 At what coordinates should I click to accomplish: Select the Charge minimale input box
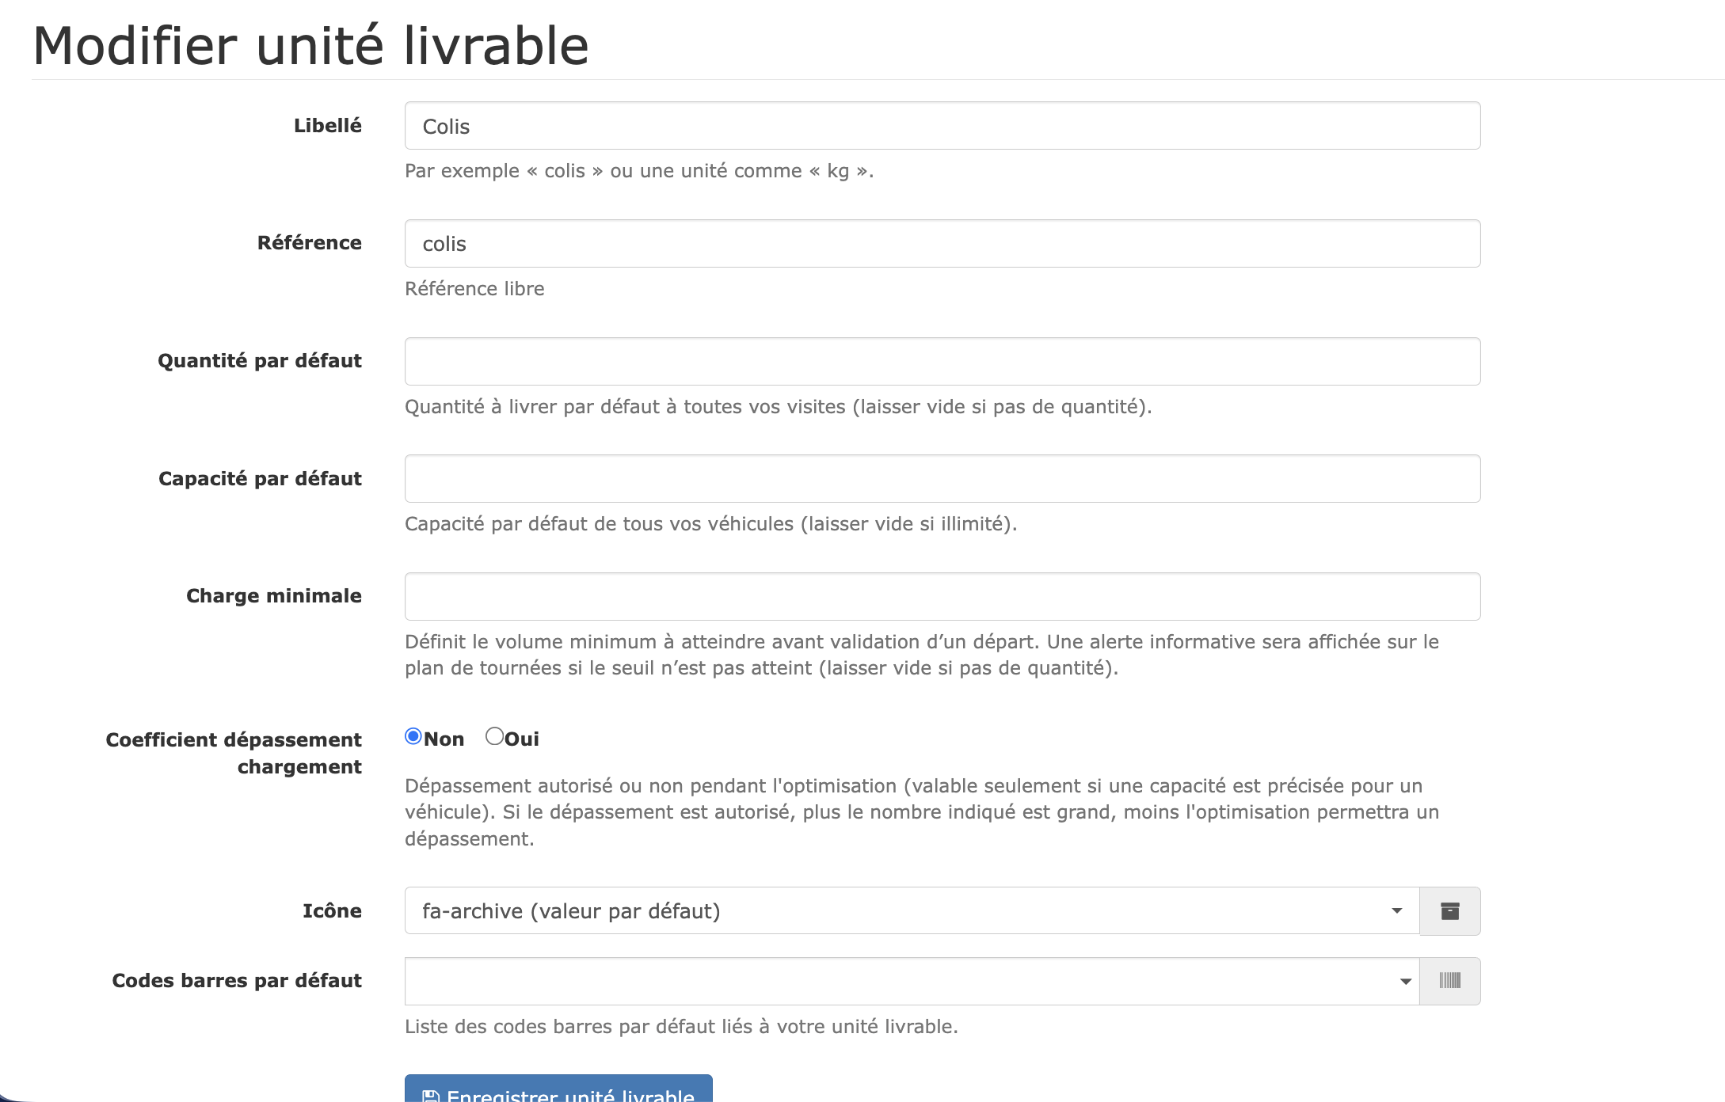pyautogui.click(x=942, y=597)
